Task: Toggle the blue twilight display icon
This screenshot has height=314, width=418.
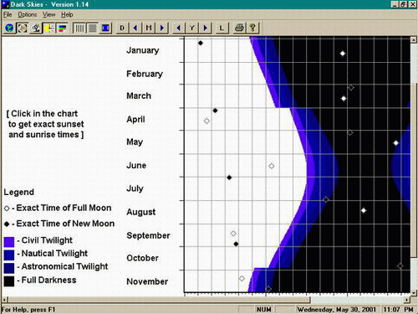Action: [x=105, y=28]
